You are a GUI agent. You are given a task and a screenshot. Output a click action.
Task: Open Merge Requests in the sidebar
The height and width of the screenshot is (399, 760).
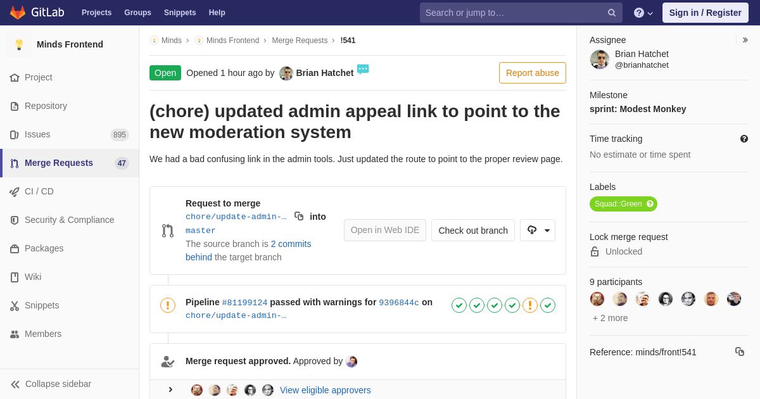click(70, 163)
